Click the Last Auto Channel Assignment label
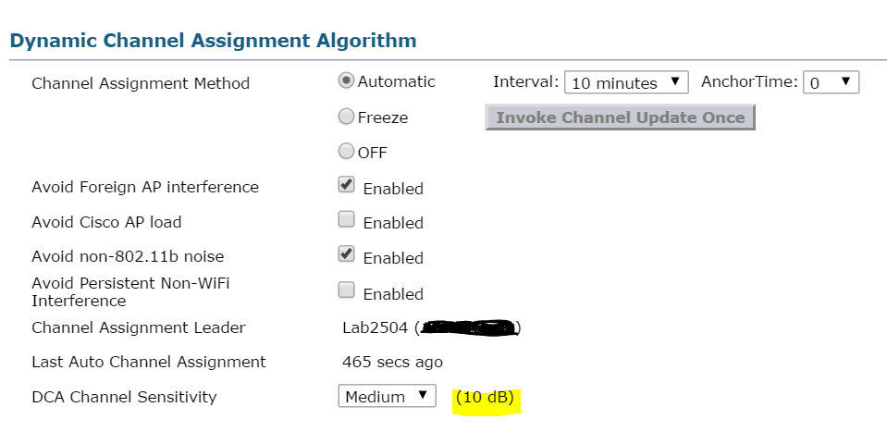887x432 pixels. pyautogui.click(x=149, y=362)
